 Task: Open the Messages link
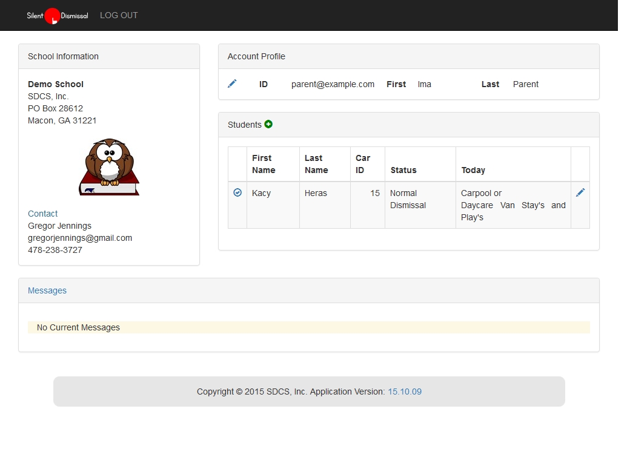click(x=47, y=290)
